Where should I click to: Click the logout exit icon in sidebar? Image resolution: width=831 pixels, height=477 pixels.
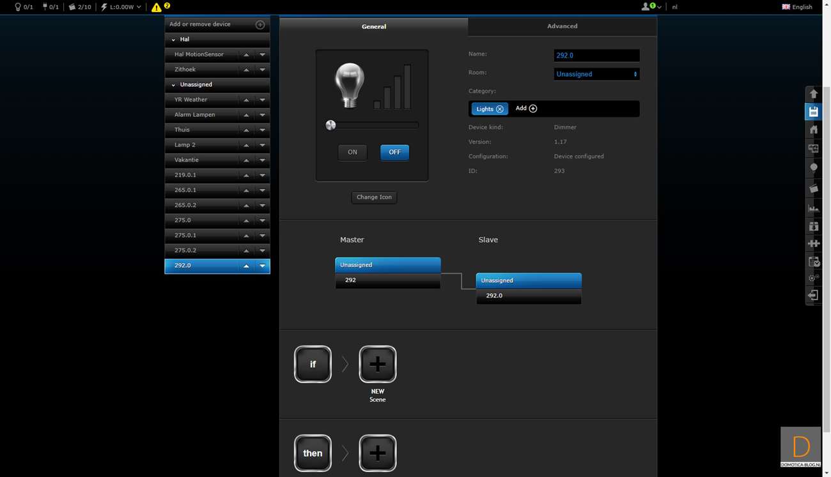pyautogui.click(x=813, y=295)
